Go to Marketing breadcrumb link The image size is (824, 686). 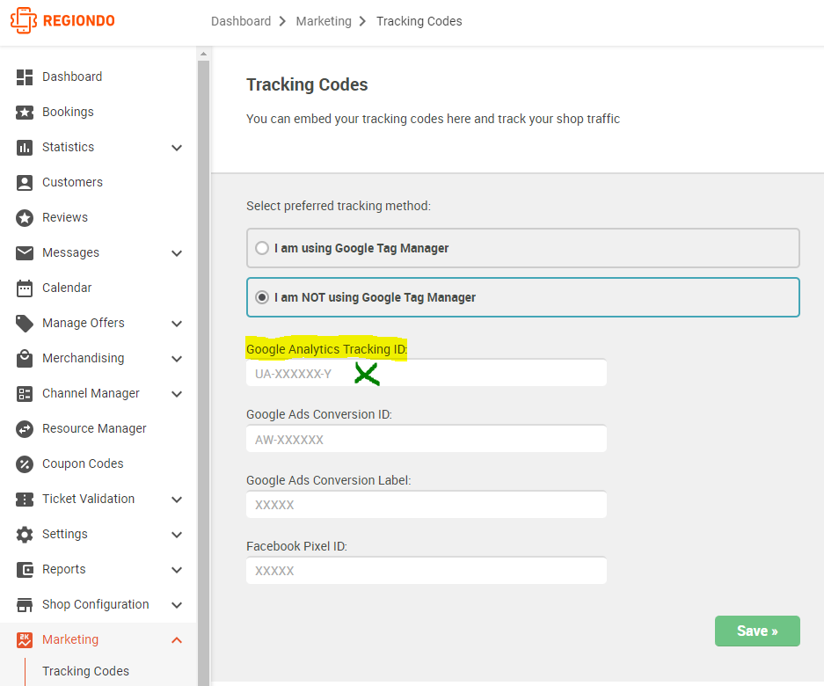(324, 21)
